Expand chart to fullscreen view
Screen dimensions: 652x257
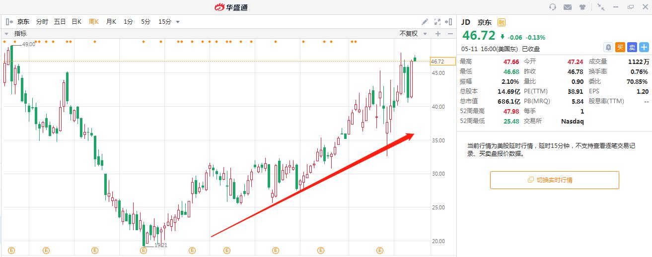pyautogui.click(x=437, y=22)
